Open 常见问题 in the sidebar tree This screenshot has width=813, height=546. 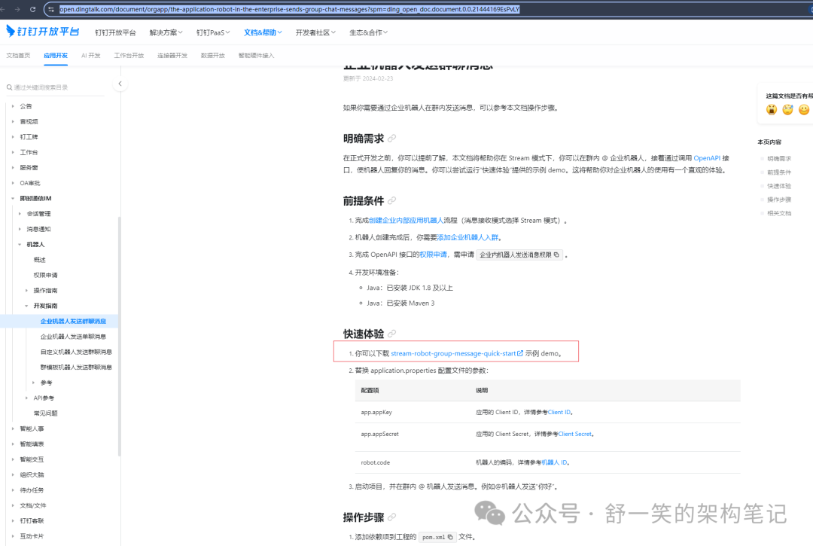coord(46,413)
